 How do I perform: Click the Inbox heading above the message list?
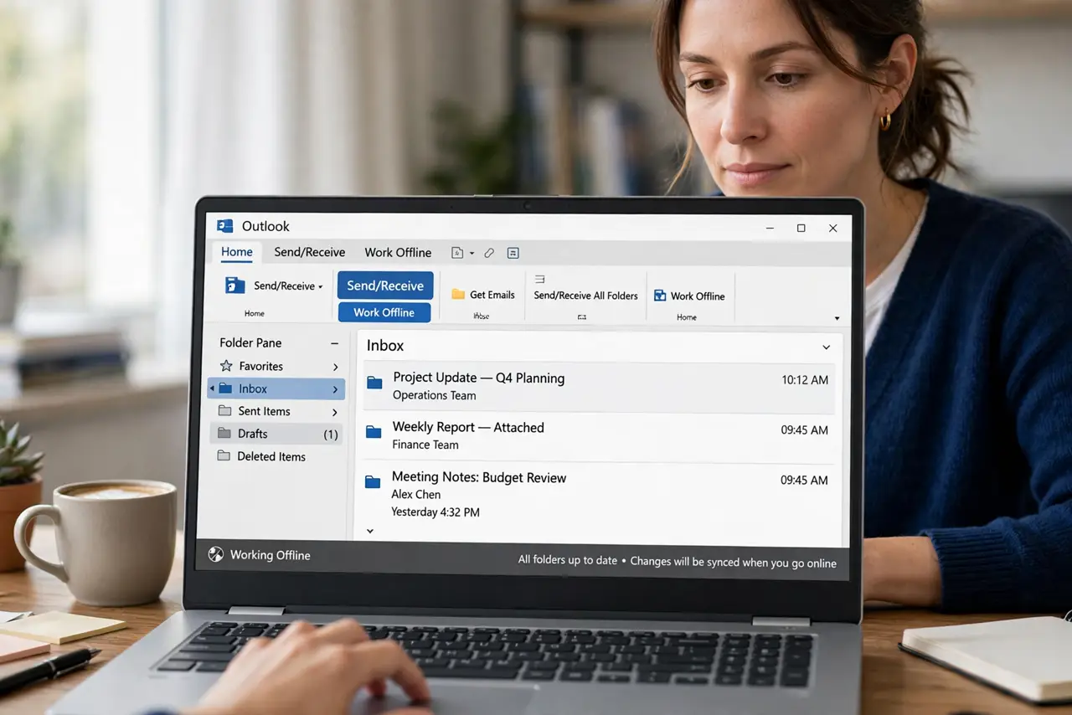click(x=385, y=346)
